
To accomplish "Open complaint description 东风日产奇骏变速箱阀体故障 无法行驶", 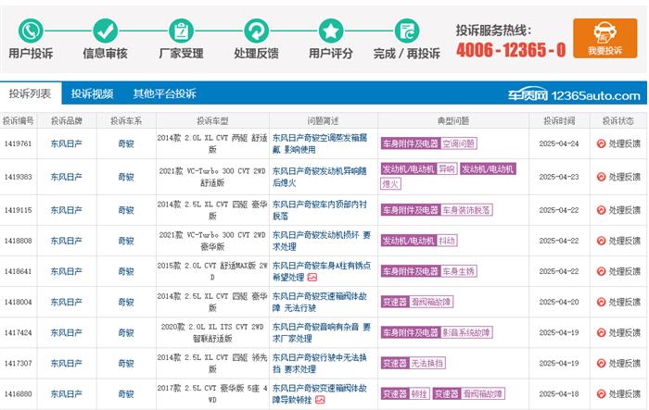I will point(320,302).
